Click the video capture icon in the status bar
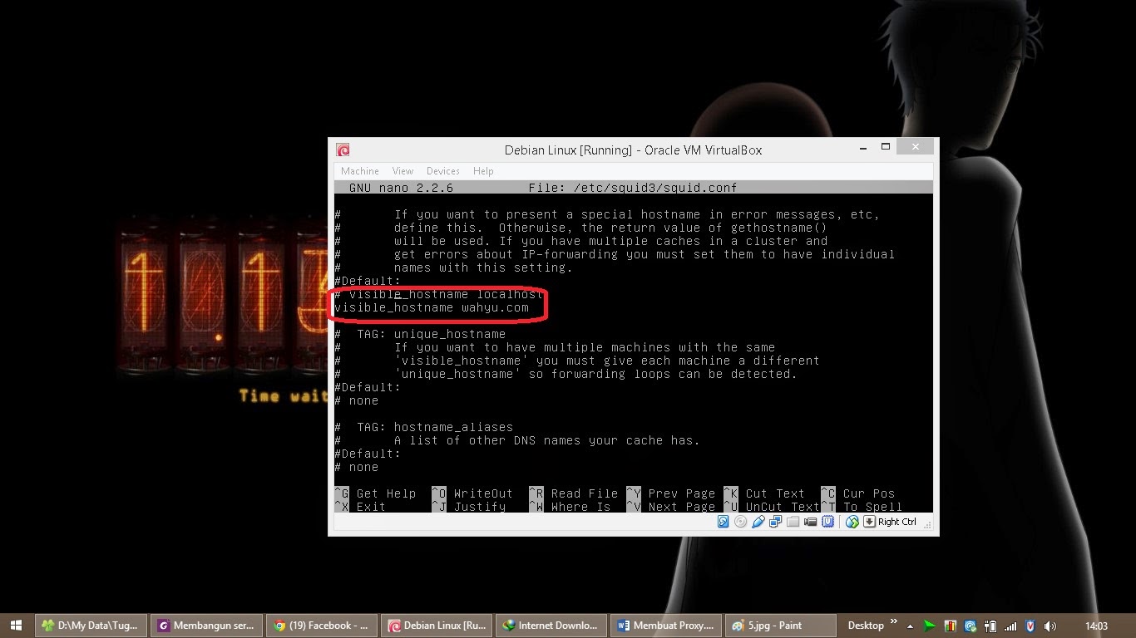Image resolution: width=1136 pixels, height=638 pixels. click(811, 521)
